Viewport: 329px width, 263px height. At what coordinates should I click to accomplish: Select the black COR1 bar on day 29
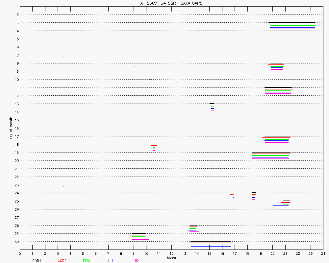138,233
